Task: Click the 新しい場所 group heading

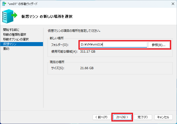Action: pyautogui.click(x=57, y=38)
